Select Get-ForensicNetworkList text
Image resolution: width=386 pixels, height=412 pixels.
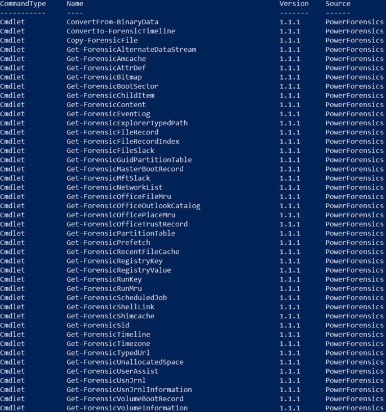(114, 187)
